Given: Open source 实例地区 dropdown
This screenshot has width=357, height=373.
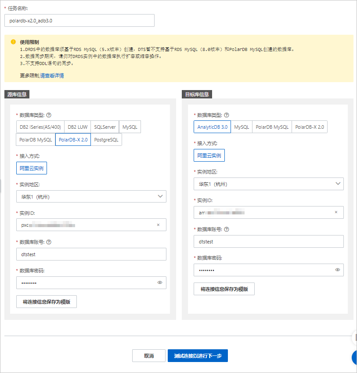Looking at the screenshot, I should tap(91, 196).
